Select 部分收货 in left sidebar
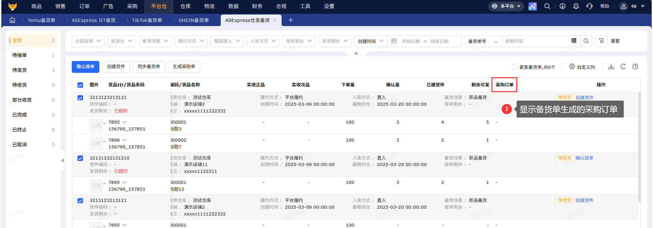The width and height of the screenshot is (653, 228). (x=33, y=100)
